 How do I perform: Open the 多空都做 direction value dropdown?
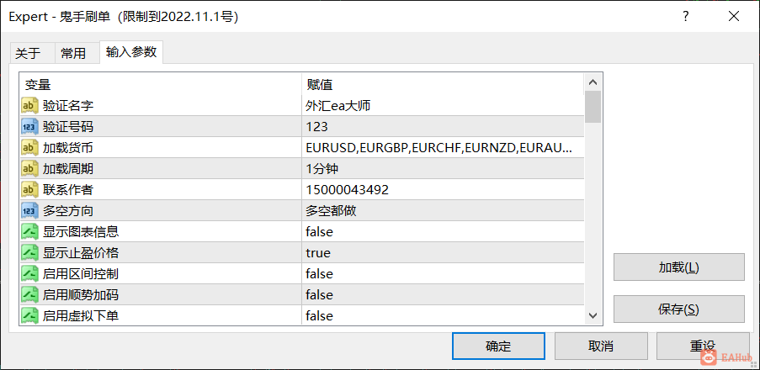443,211
